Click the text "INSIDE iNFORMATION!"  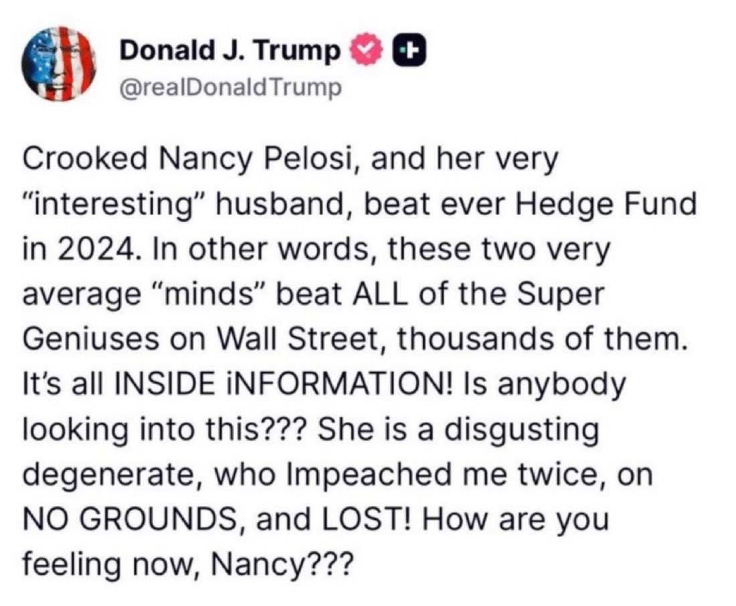[287, 384]
